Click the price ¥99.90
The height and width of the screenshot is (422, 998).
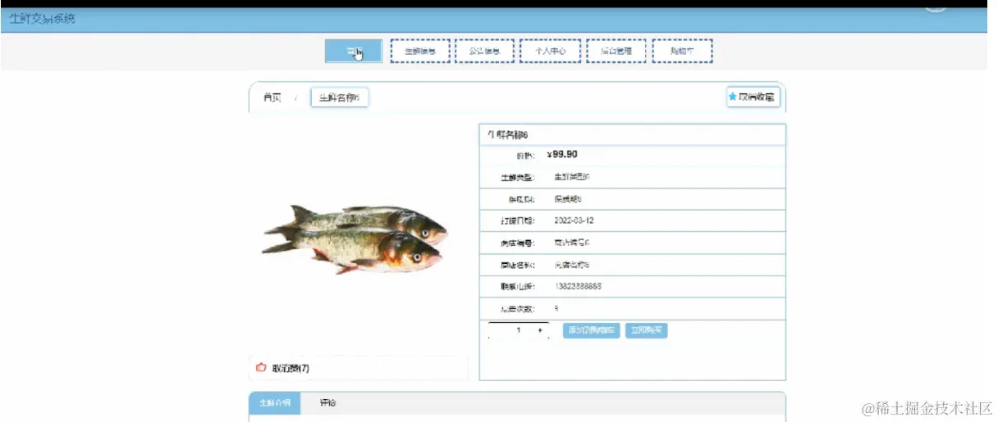tap(562, 154)
